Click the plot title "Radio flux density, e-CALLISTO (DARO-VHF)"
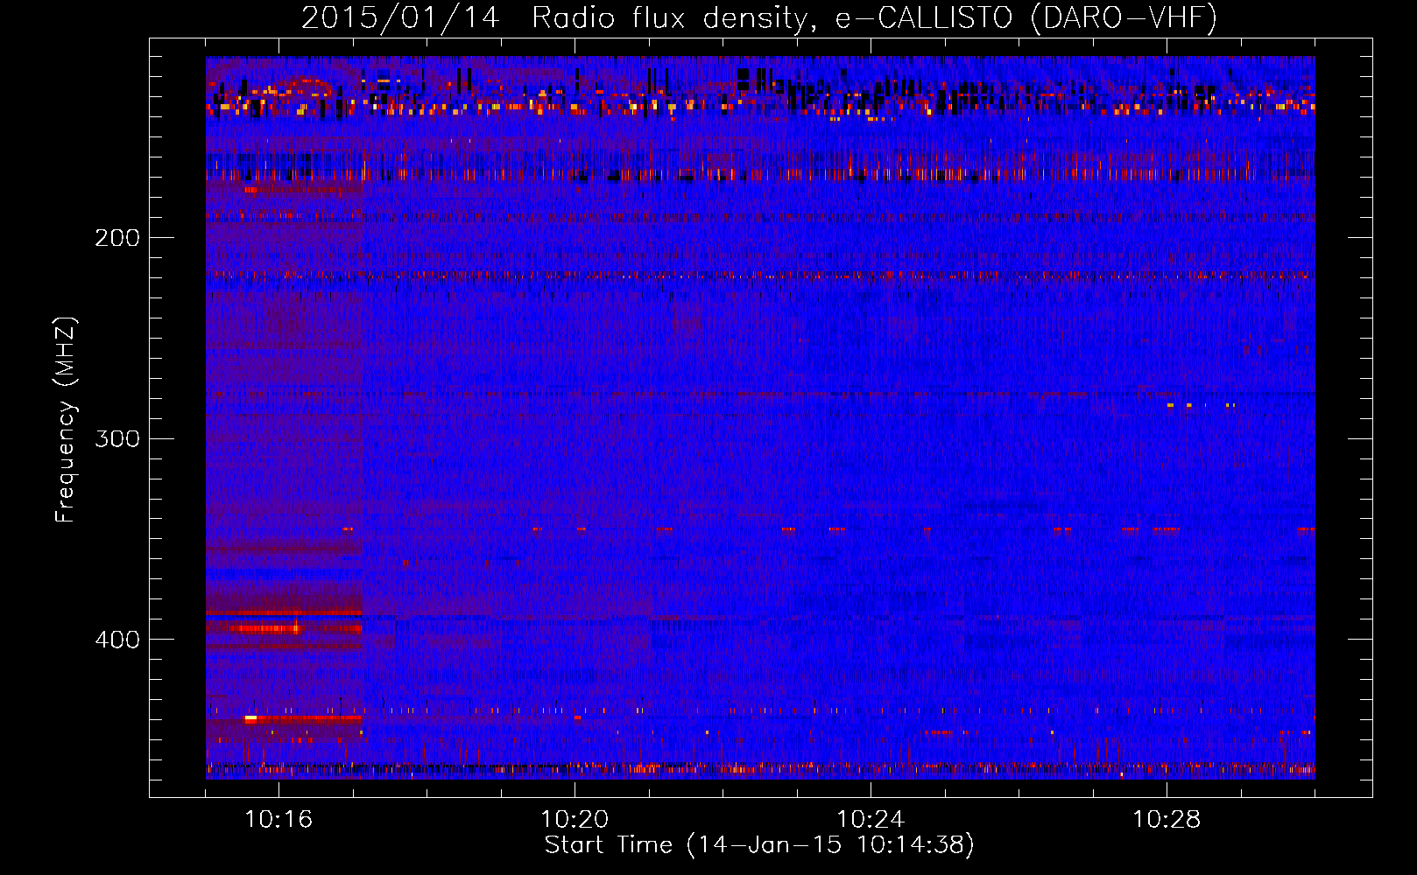The width and height of the screenshot is (1417, 875). pyautogui.click(x=874, y=17)
